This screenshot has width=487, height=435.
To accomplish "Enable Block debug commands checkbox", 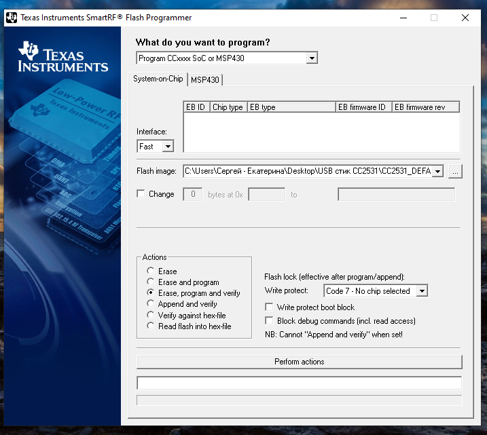I will click(x=269, y=320).
